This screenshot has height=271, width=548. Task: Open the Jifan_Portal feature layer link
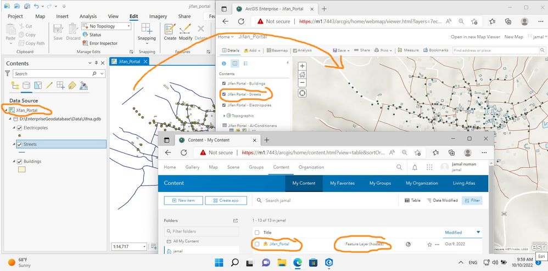(279, 244)
